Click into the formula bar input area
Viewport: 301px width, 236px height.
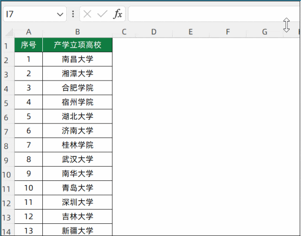coord(214,14)
